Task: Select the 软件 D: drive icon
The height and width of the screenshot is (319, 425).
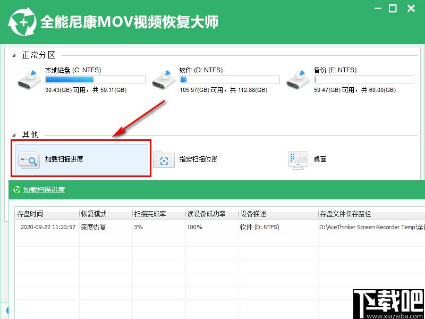Action: [164, 80]
